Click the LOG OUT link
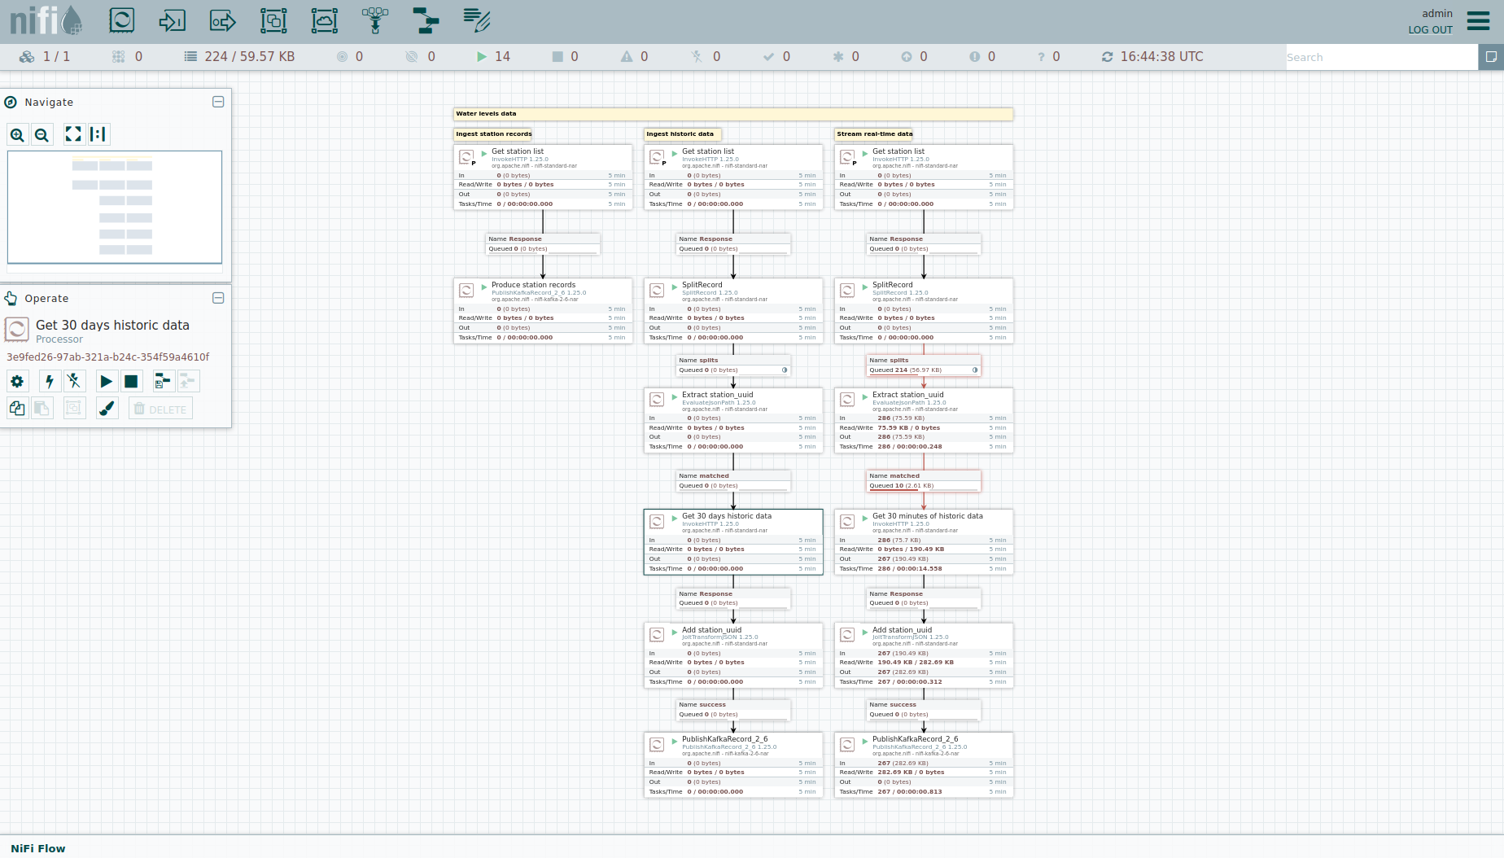Screen dimensions: 1504x858 (1430, 30)
